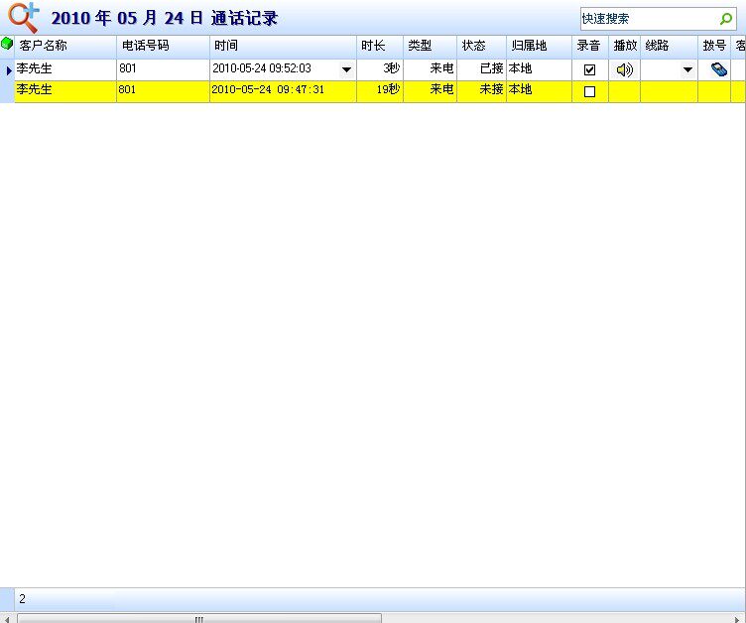Click the horizontal scrollbar left arrow
Viewport: 746px width, 623px height.
click(x=7, y=619)
